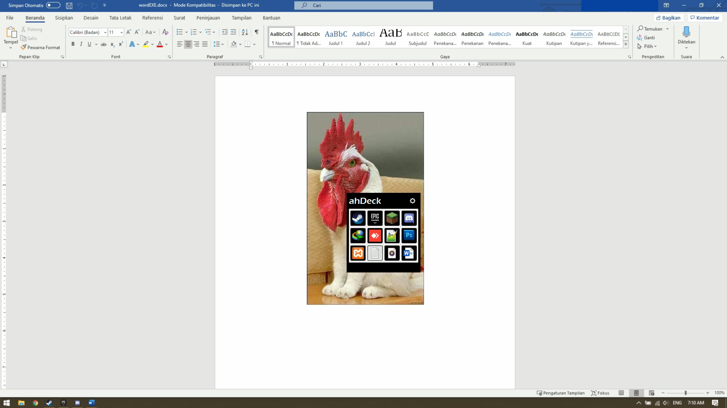Viewport: 727px width, 408px height.
Task: Click the Undo arrow icon
Action: pos(80,5)
